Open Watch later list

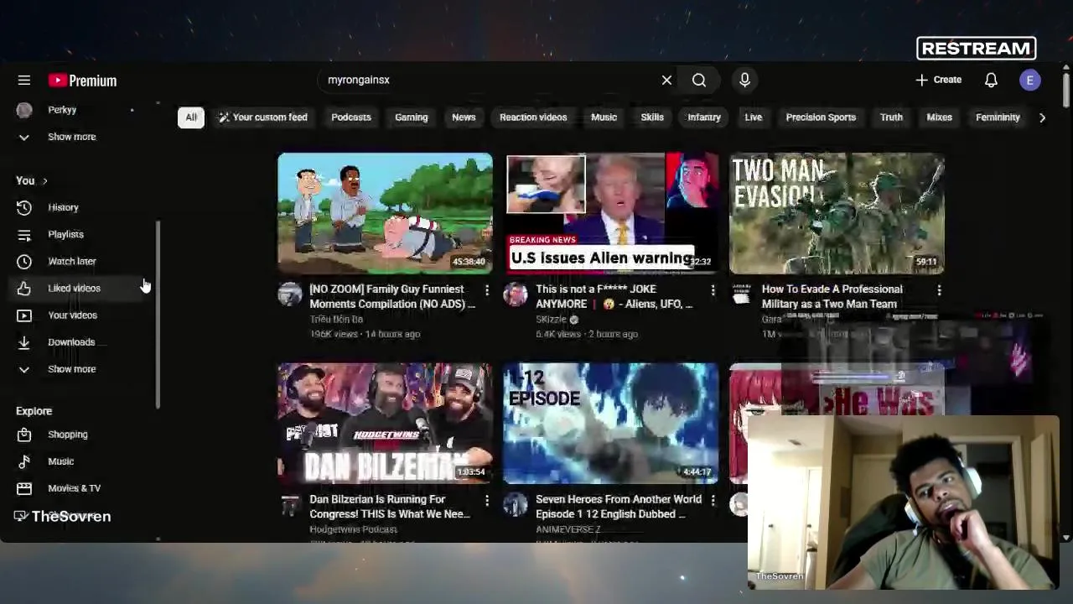80,261
